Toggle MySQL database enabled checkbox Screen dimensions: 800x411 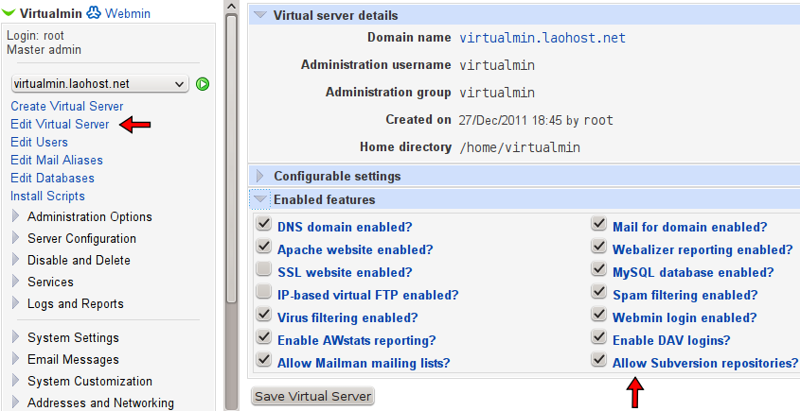(x=599, y=269)
